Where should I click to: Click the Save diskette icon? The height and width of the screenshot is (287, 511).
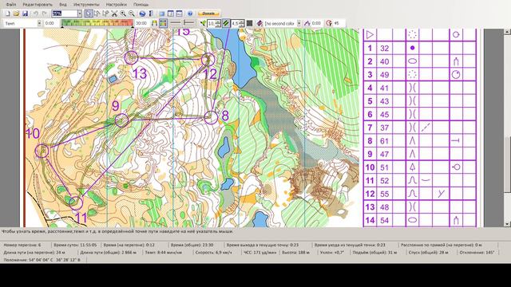pos(25,14)
